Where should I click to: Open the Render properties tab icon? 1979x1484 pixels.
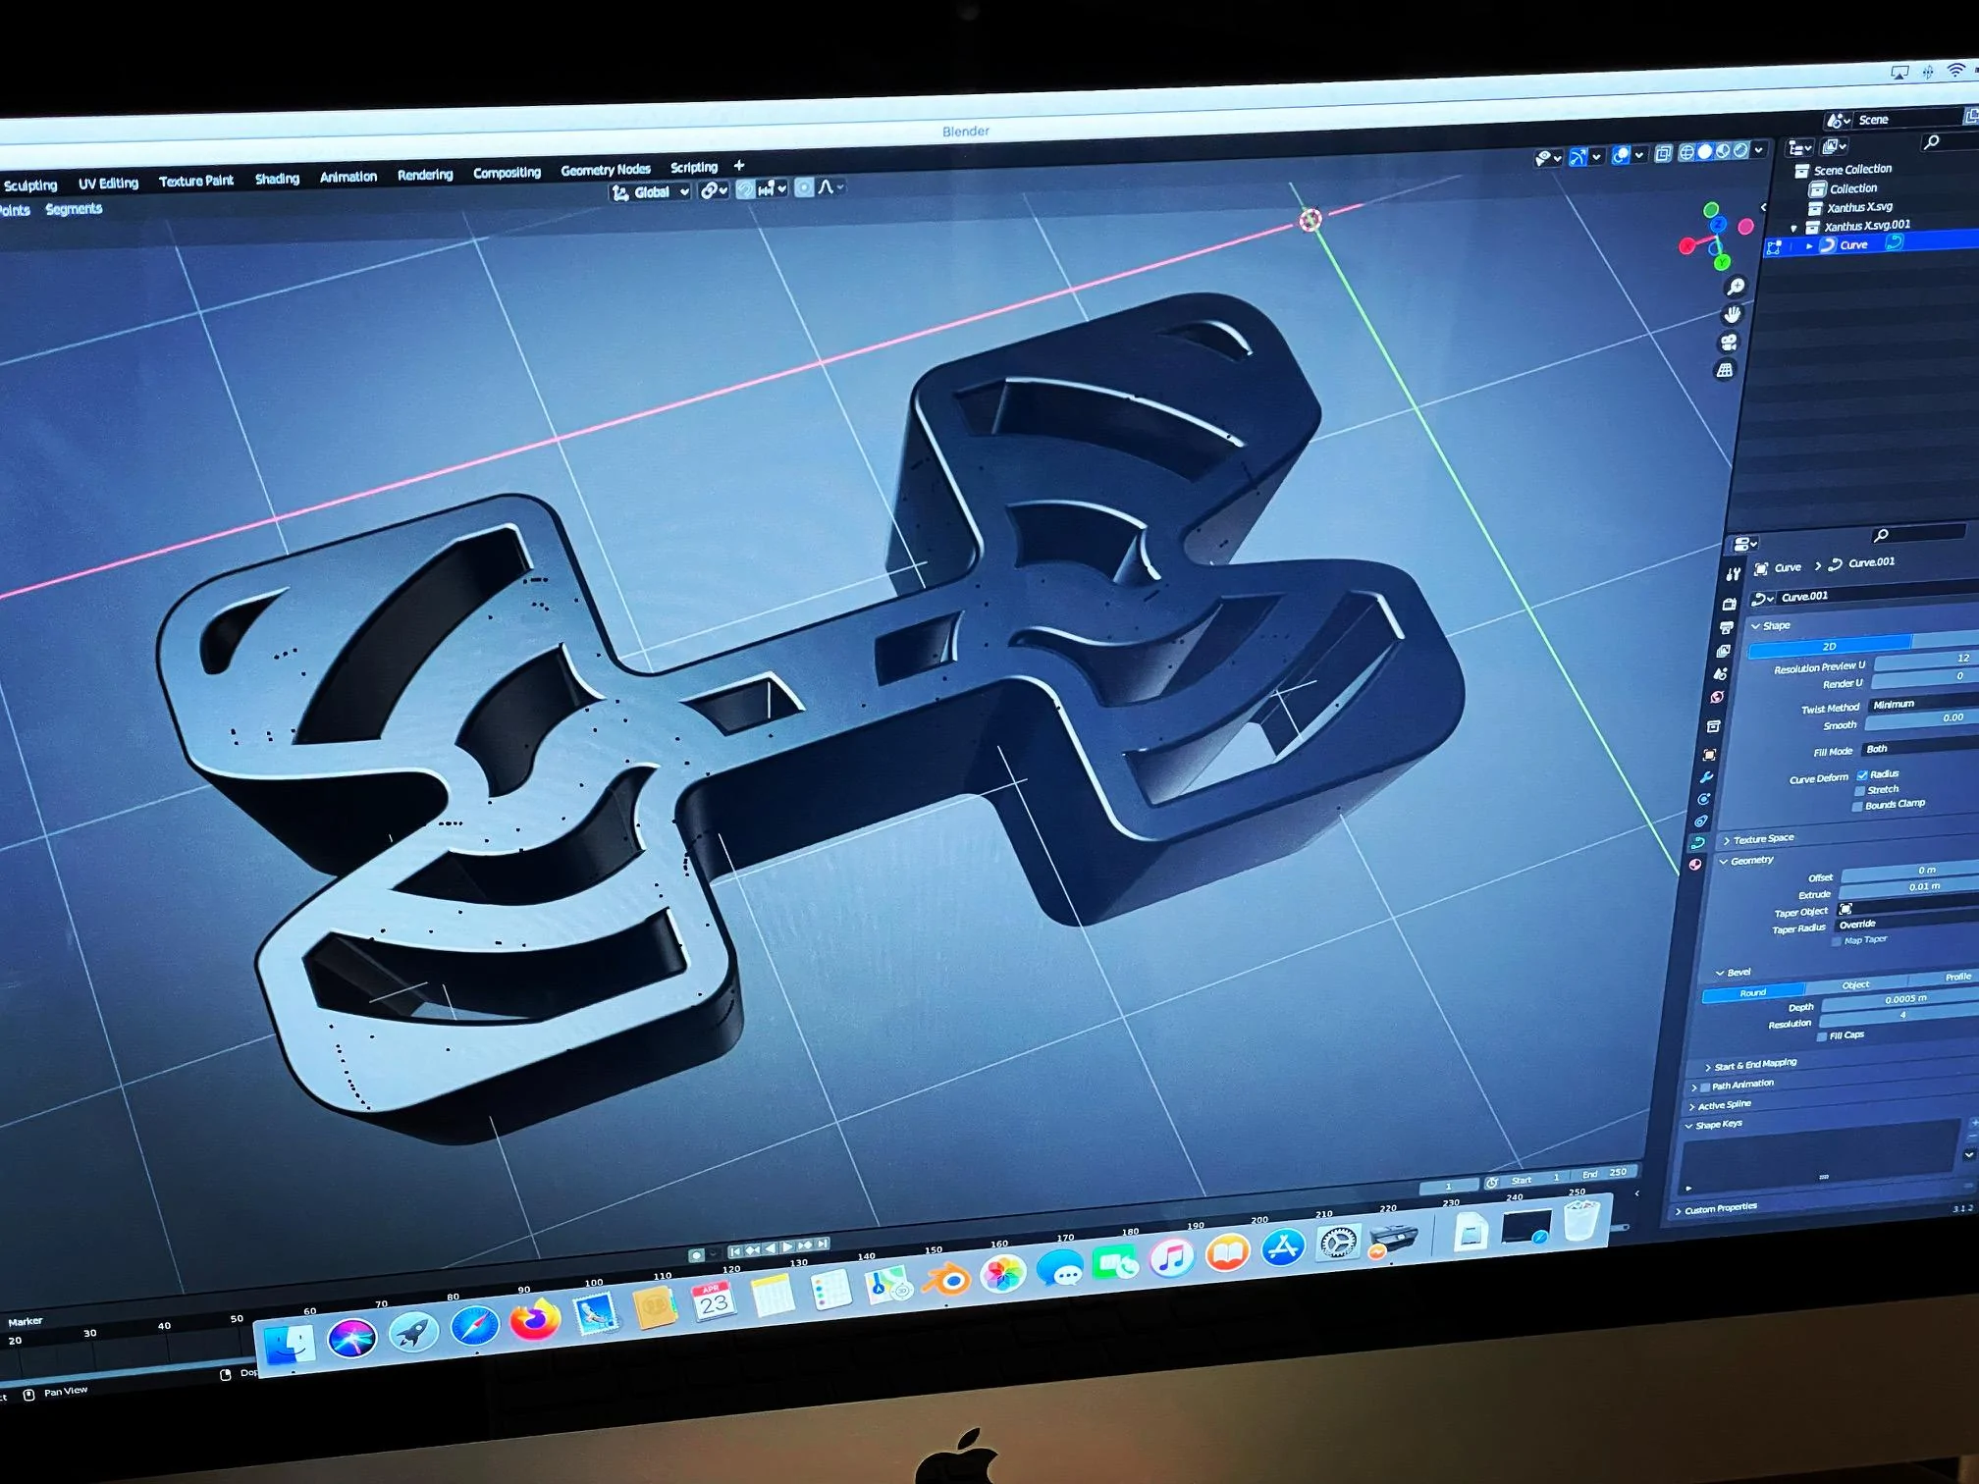tap(1729, 603)
